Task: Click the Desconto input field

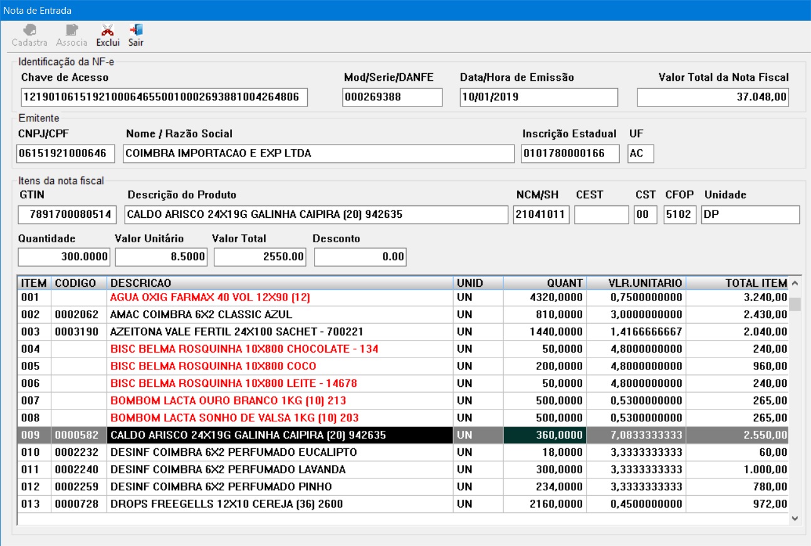Action: (x=360, y=257)
